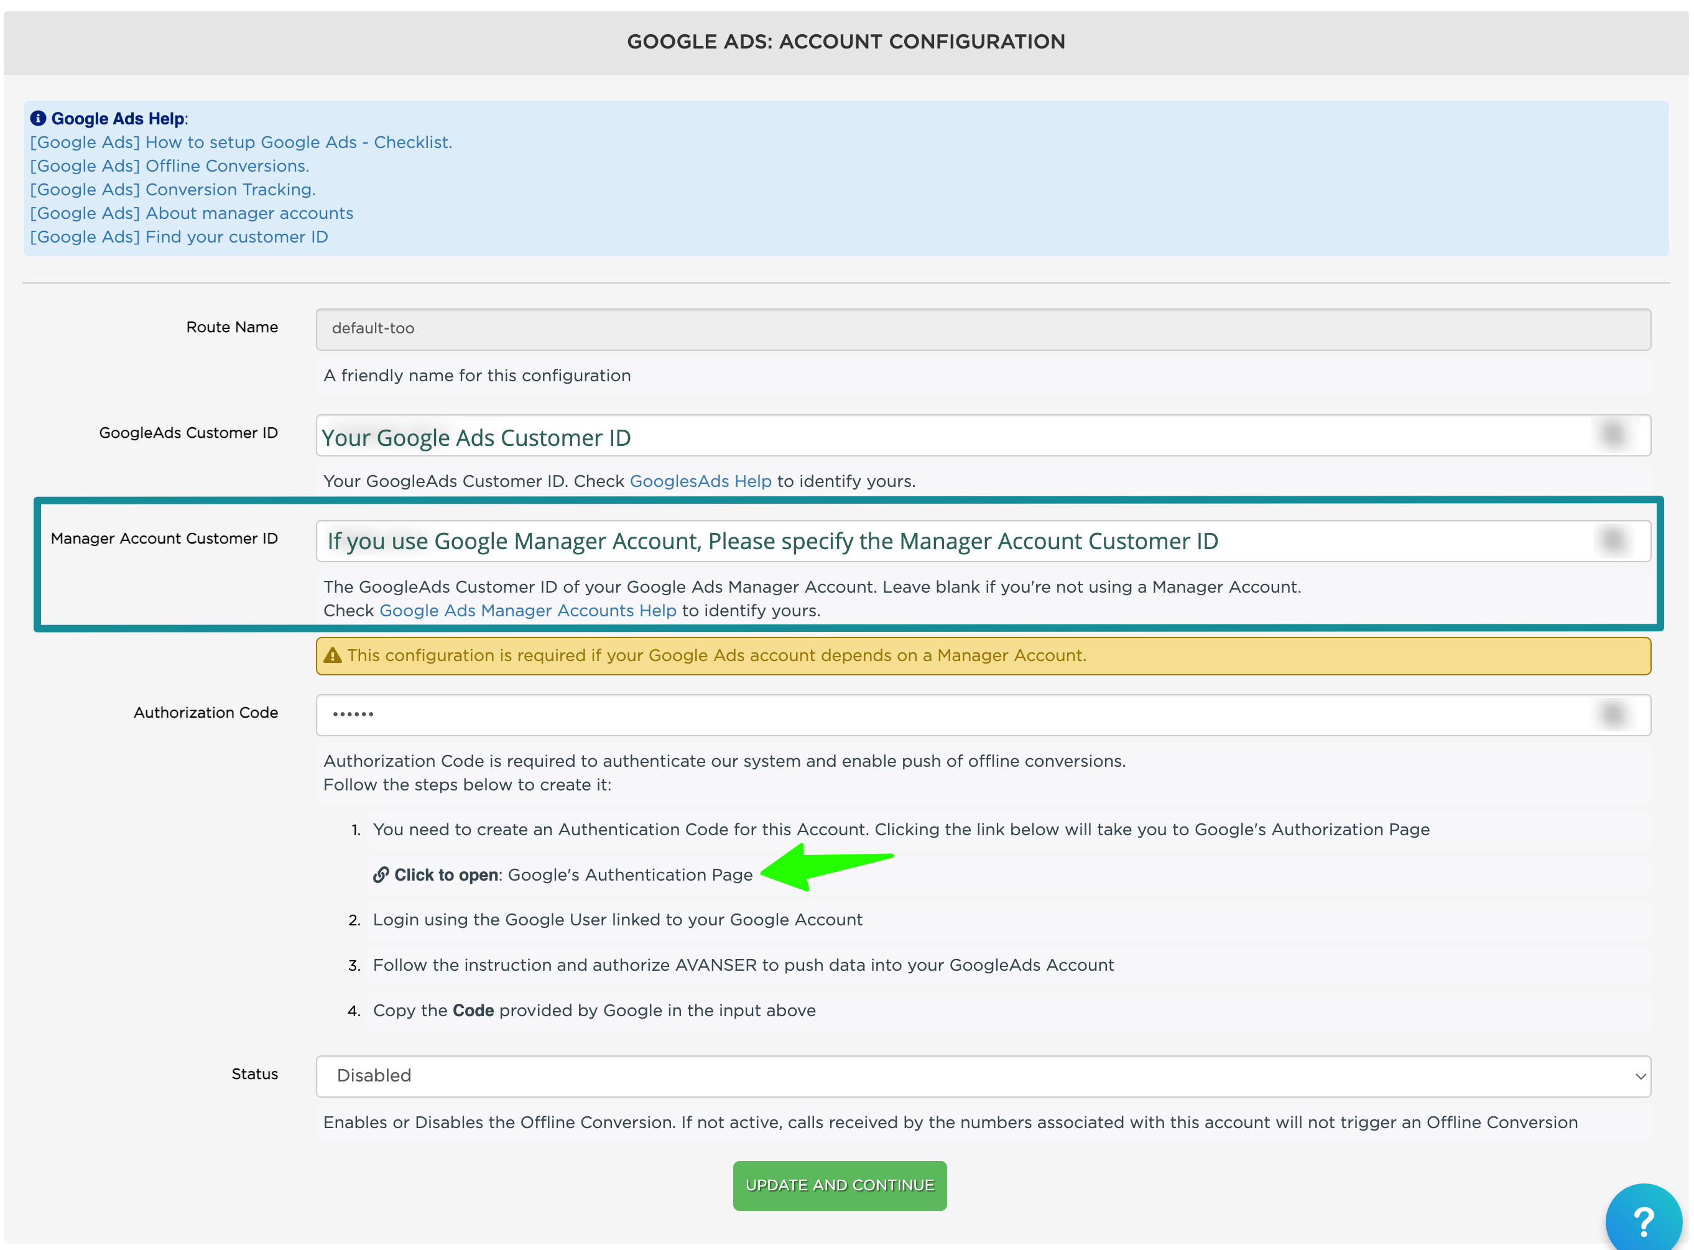Viewport: 1694px width, 1250px height.
Task: Open Find your customer ID link
Action: pos(178,237)
